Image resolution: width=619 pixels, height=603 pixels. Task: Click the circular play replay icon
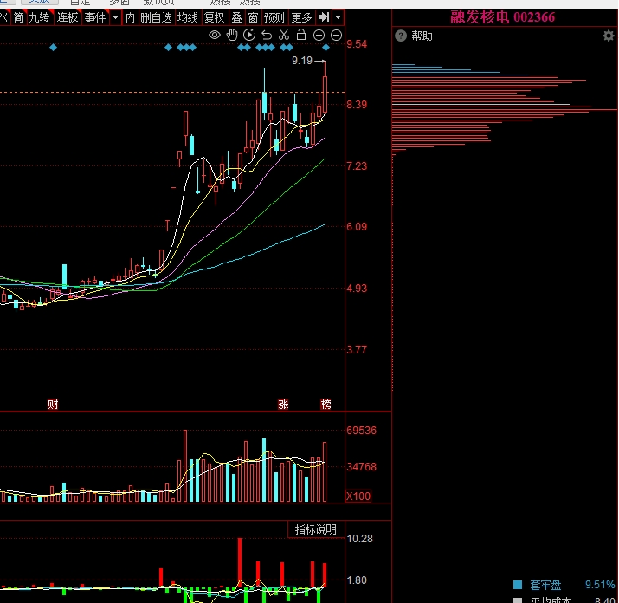[x=249, y=36]
